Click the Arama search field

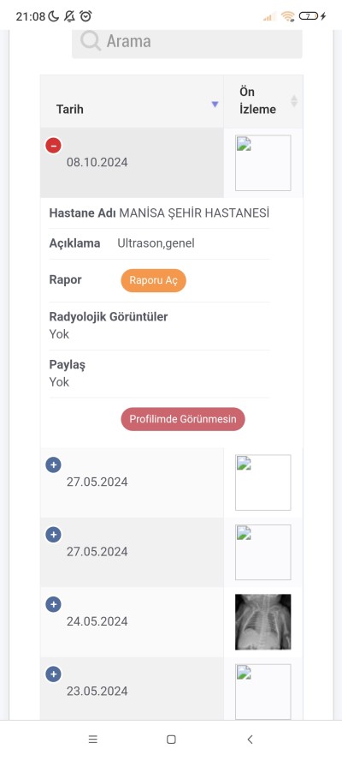(x=187, y=42)
